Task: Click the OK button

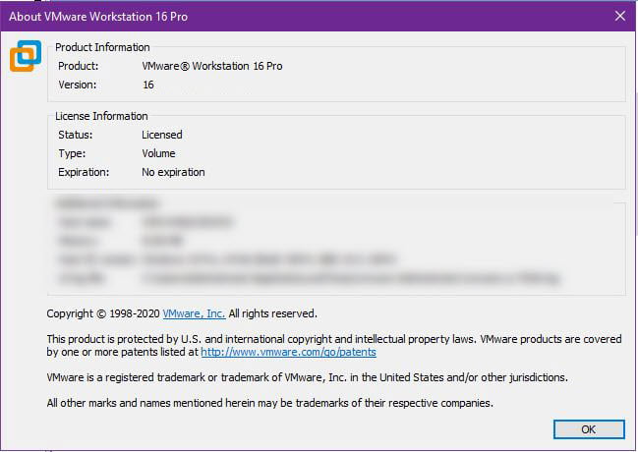Action: (x=589, y=429)
